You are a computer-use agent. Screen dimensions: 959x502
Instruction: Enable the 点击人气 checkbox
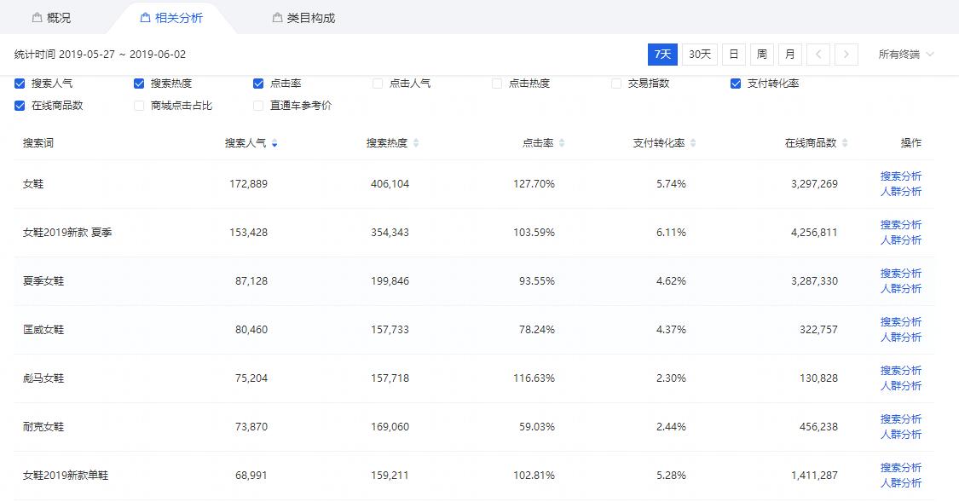pyautogui.click(x=378, y=84)
